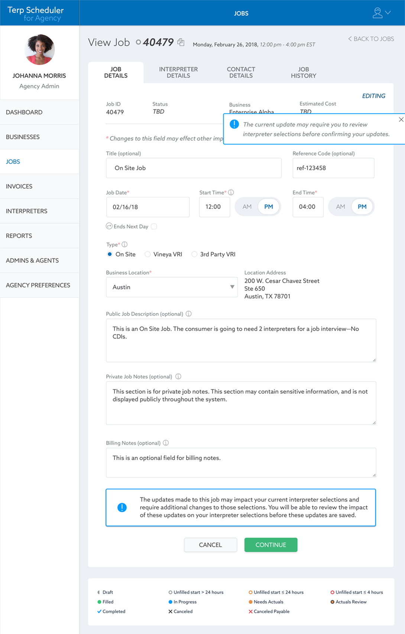
Task: Open Invoices in the sidebar menu
Action: (x=19, y=186)
